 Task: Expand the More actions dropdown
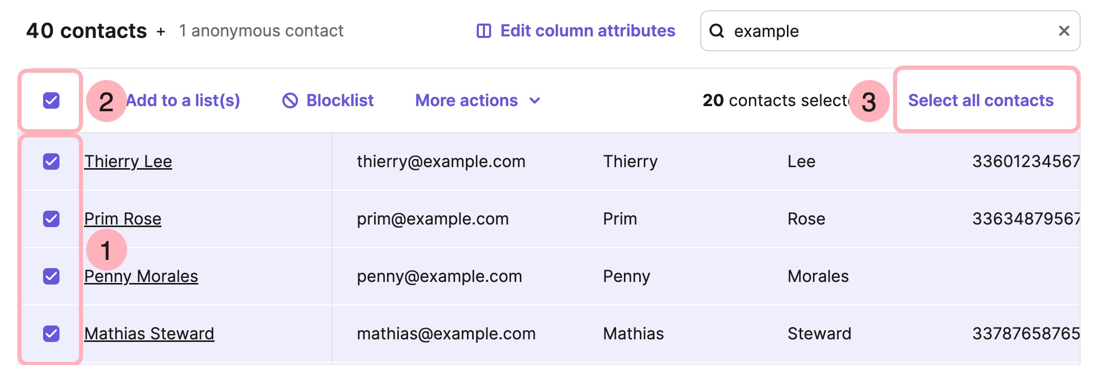(467, 100)
